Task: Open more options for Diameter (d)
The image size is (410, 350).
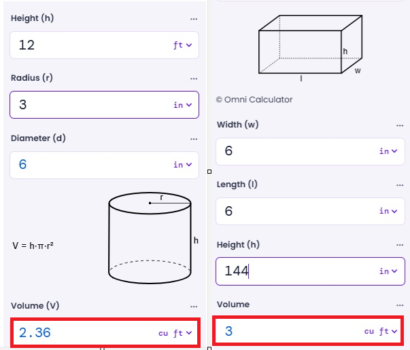Action: [194, 139]
